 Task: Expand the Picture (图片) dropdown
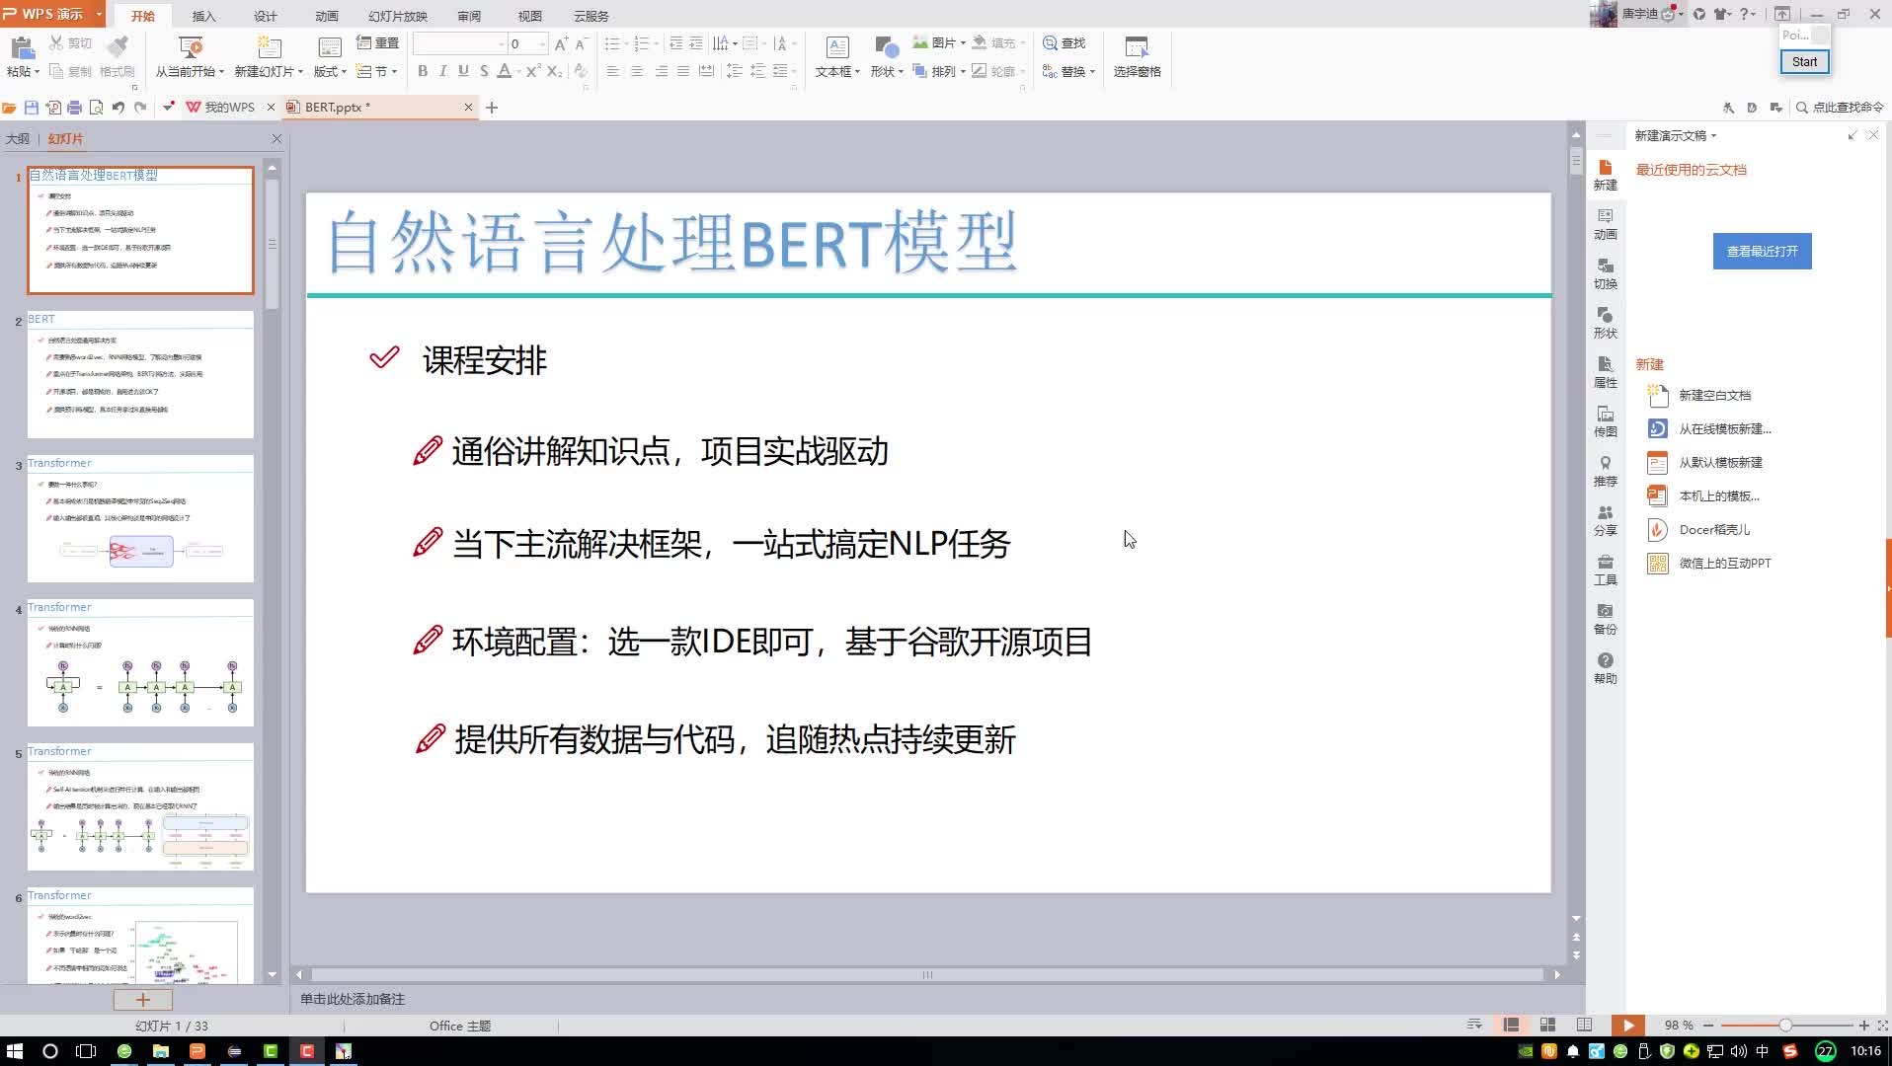coord(963,43)
